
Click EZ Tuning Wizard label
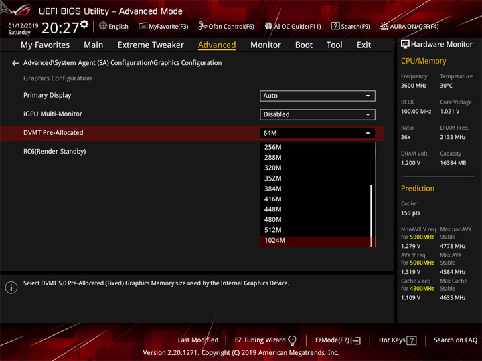tap(260, 340)
